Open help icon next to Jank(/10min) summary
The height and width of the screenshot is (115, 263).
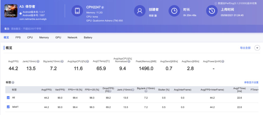38,61
